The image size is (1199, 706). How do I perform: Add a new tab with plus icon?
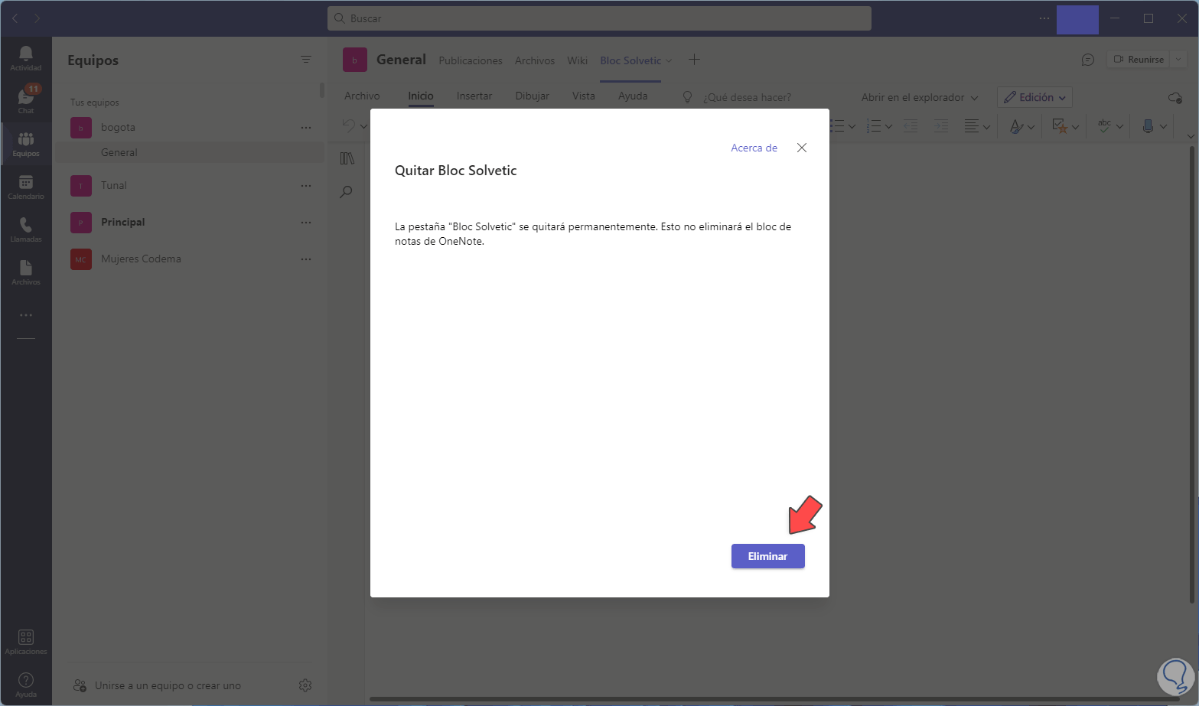pyautogui.click(x=694, y=60)
